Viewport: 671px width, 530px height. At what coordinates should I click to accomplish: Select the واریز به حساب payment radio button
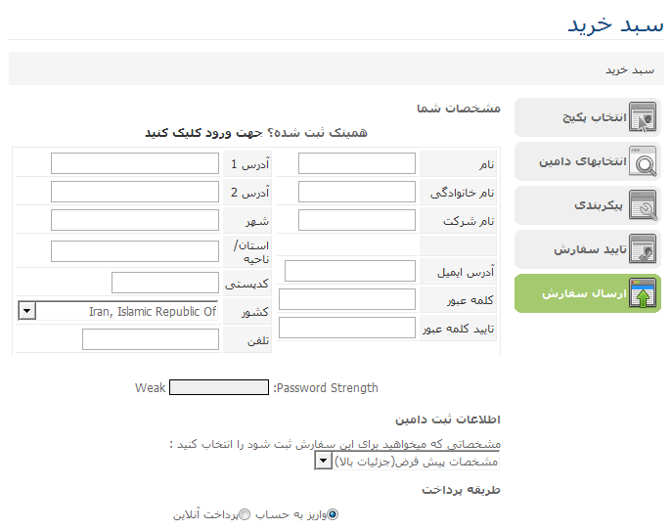pos(333,514)
